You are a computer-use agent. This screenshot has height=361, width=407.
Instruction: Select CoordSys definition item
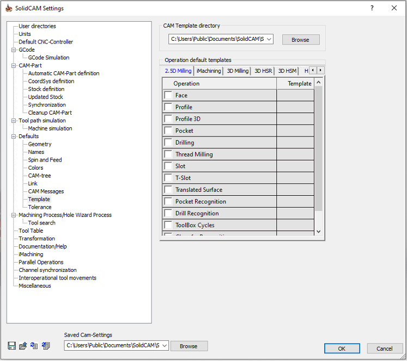tap(51, 82)
